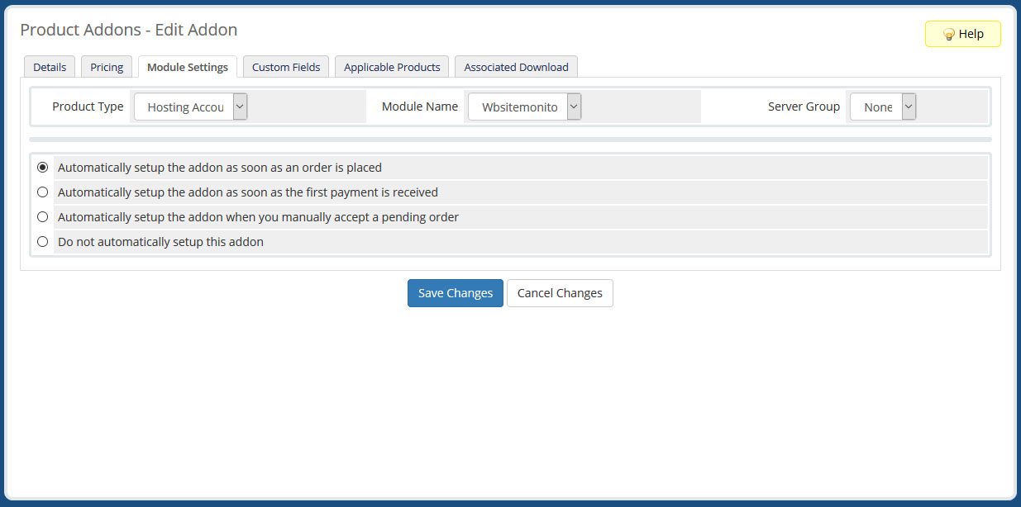Choose do not automatically setup this addon
The height and width of the screenshot is (507, 1021).
[x=42, y=241]
